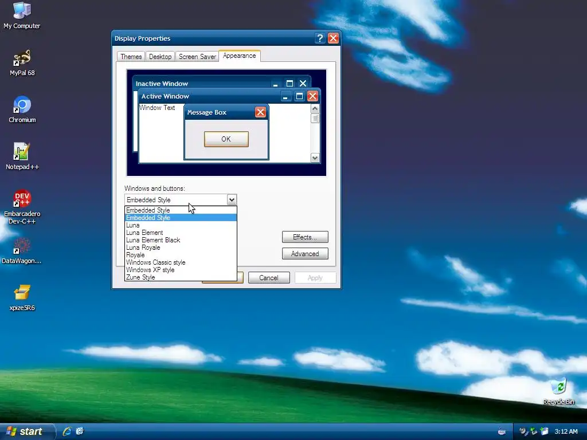The height and width of the screenshot is (440, 587).
Task: Select the Chromium desktop shortcut
Action: 22,109
